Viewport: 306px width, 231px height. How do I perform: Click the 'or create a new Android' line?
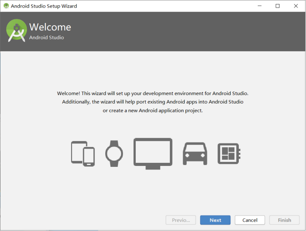coord(153,111)
